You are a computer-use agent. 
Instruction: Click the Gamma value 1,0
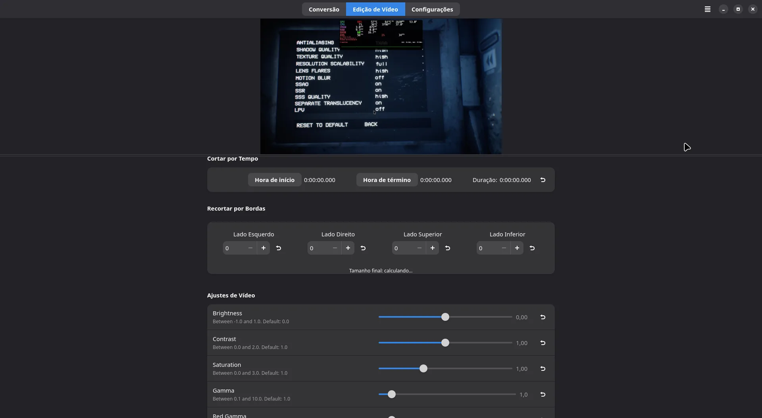click(x=523, y=395)
